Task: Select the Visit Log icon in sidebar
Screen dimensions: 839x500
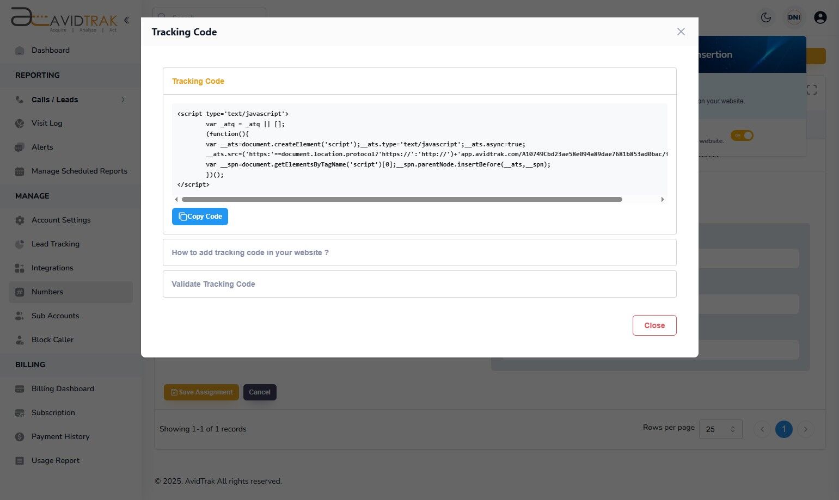Action: click(x=20, y=123)
